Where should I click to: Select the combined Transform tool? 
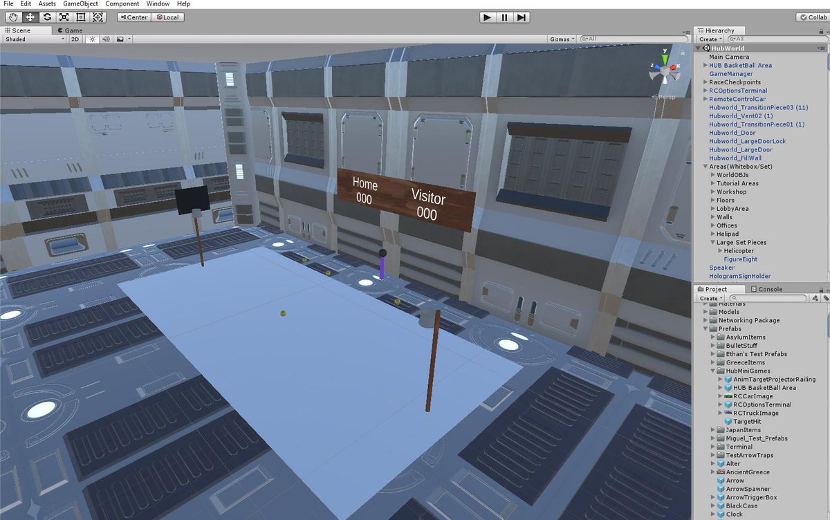click(x=98, y=17)
